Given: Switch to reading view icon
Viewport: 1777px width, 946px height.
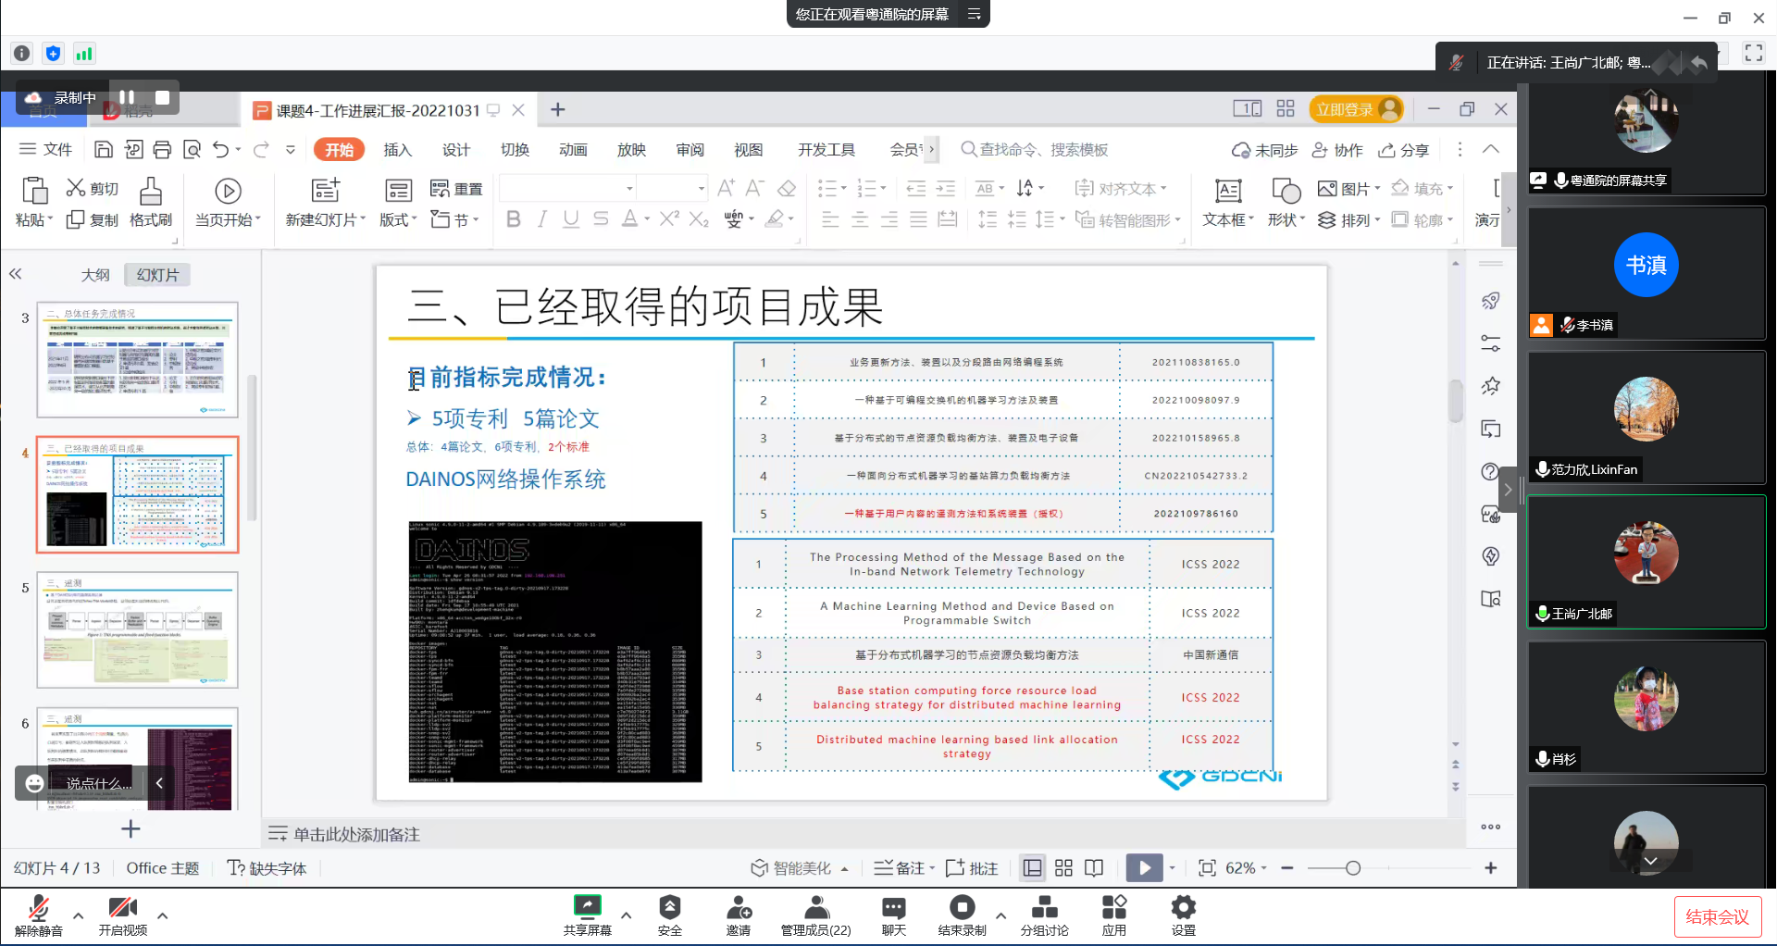Looking at the screenshot, I should 1094,868.
